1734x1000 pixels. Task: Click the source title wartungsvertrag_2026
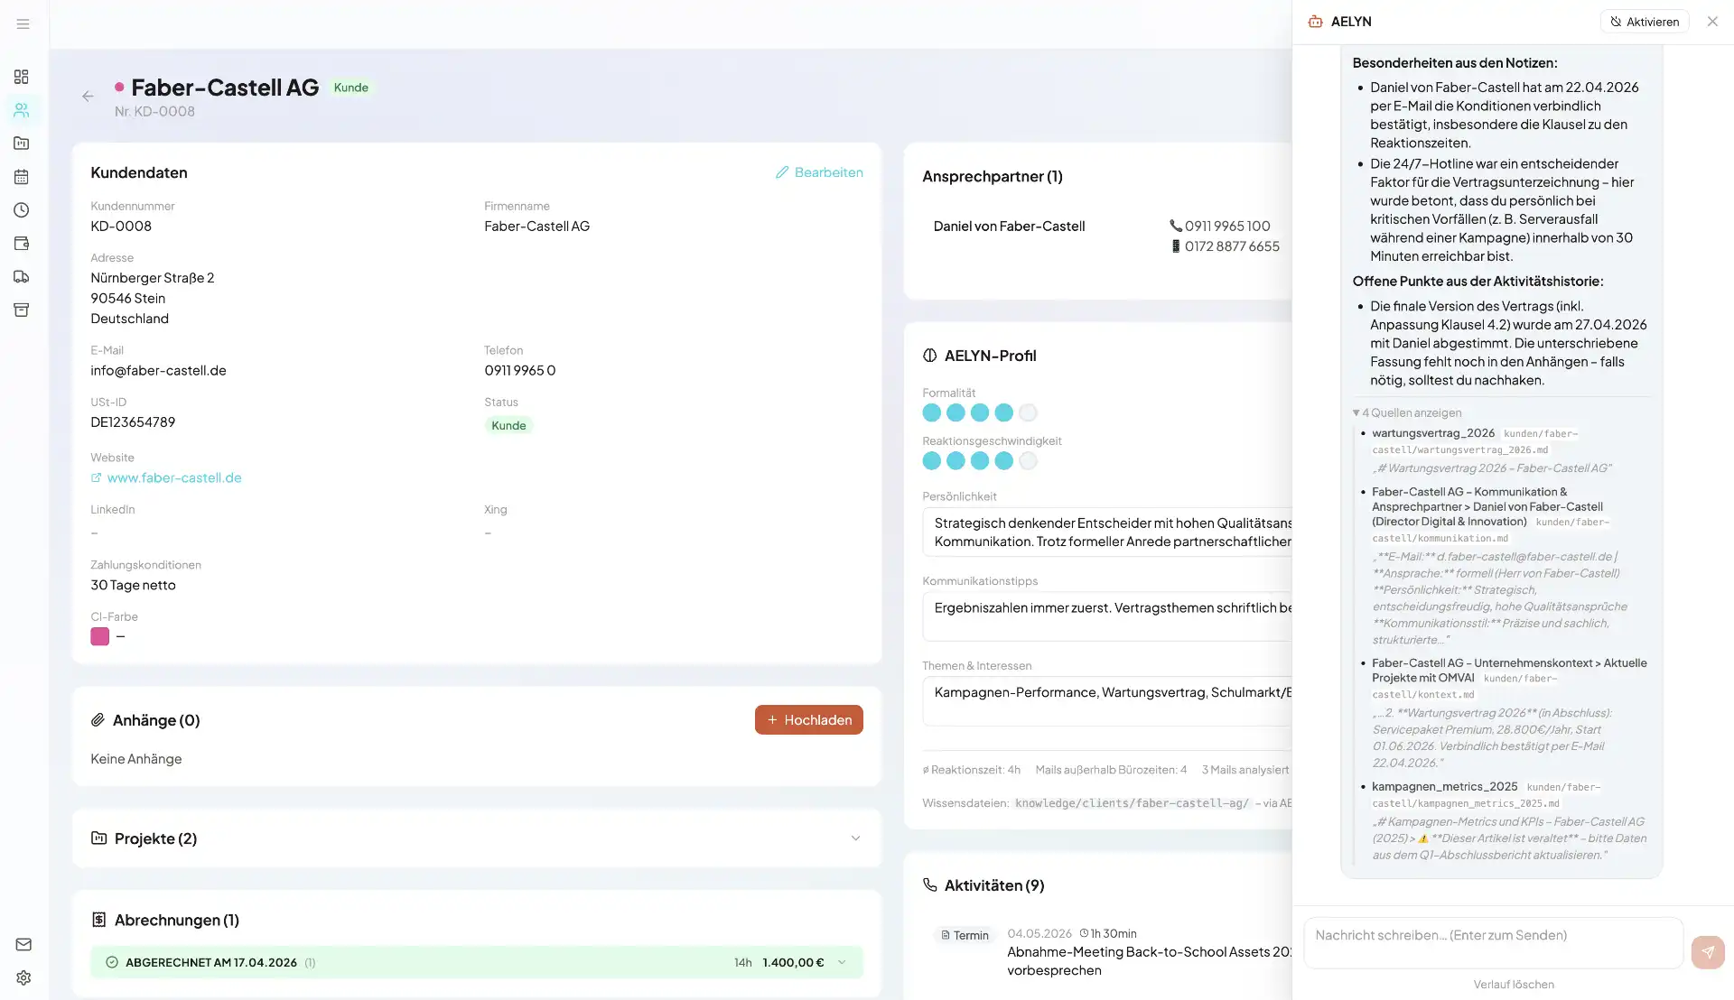pyautogui.click(x=1433, y=433)
